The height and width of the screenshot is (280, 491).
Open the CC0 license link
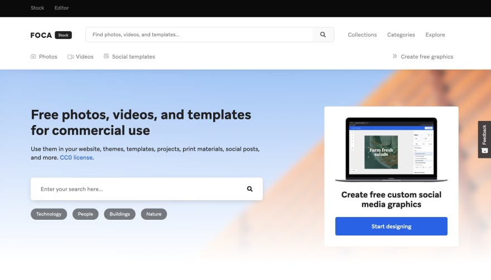point(76,157)
